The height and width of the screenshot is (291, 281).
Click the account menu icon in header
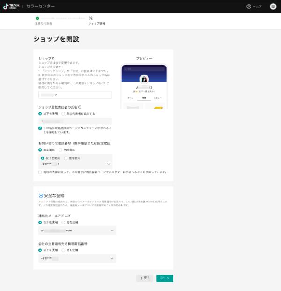(x=273, y=7)
